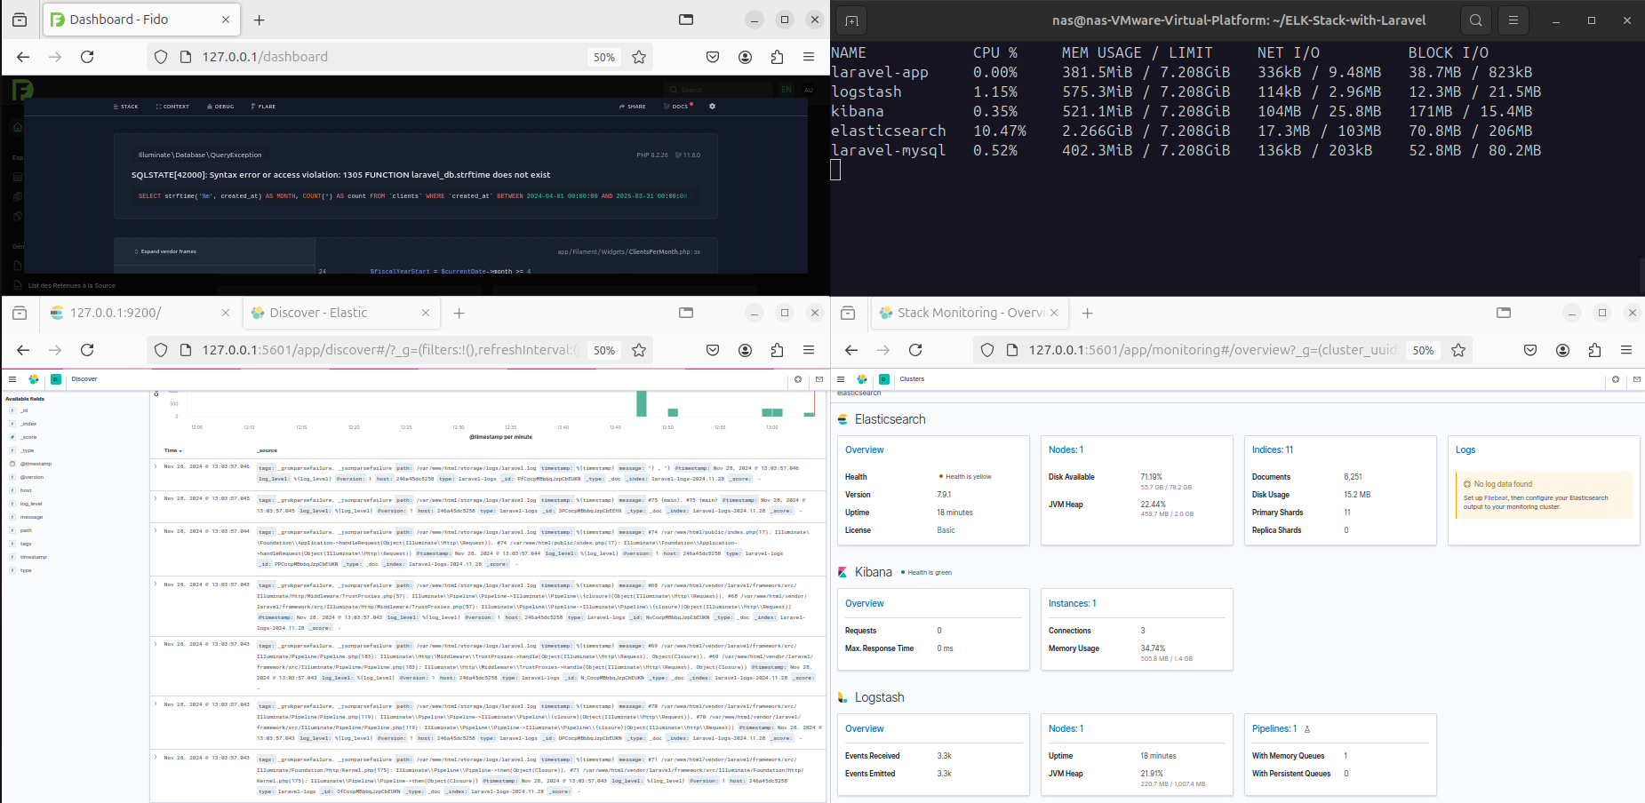Select the log_level available field

coord(31,504)
